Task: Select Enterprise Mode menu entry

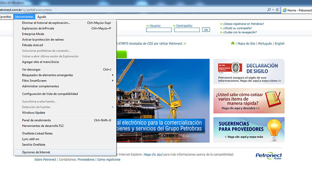Action: tap(65, 34)
